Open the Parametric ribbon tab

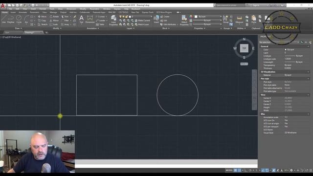click(34, 12)
